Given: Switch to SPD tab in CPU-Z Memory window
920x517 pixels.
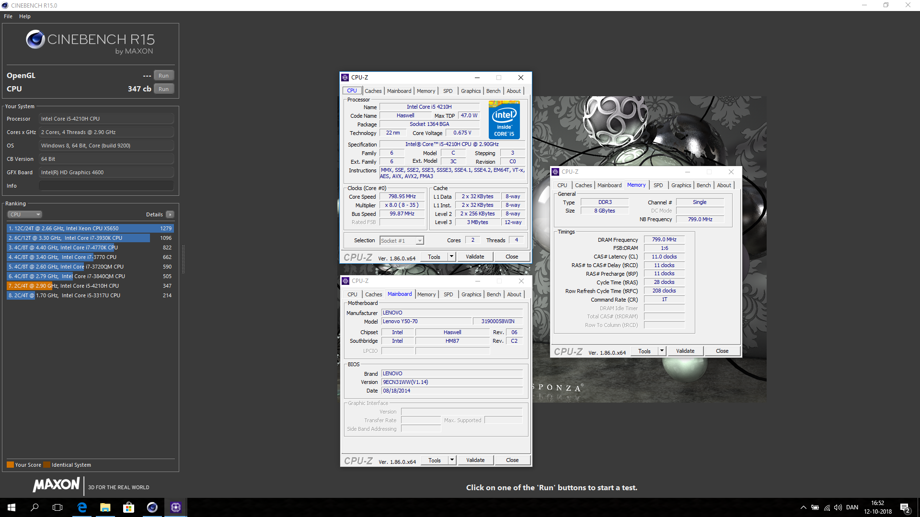Looking at the screenshot, I should (658, 185).
